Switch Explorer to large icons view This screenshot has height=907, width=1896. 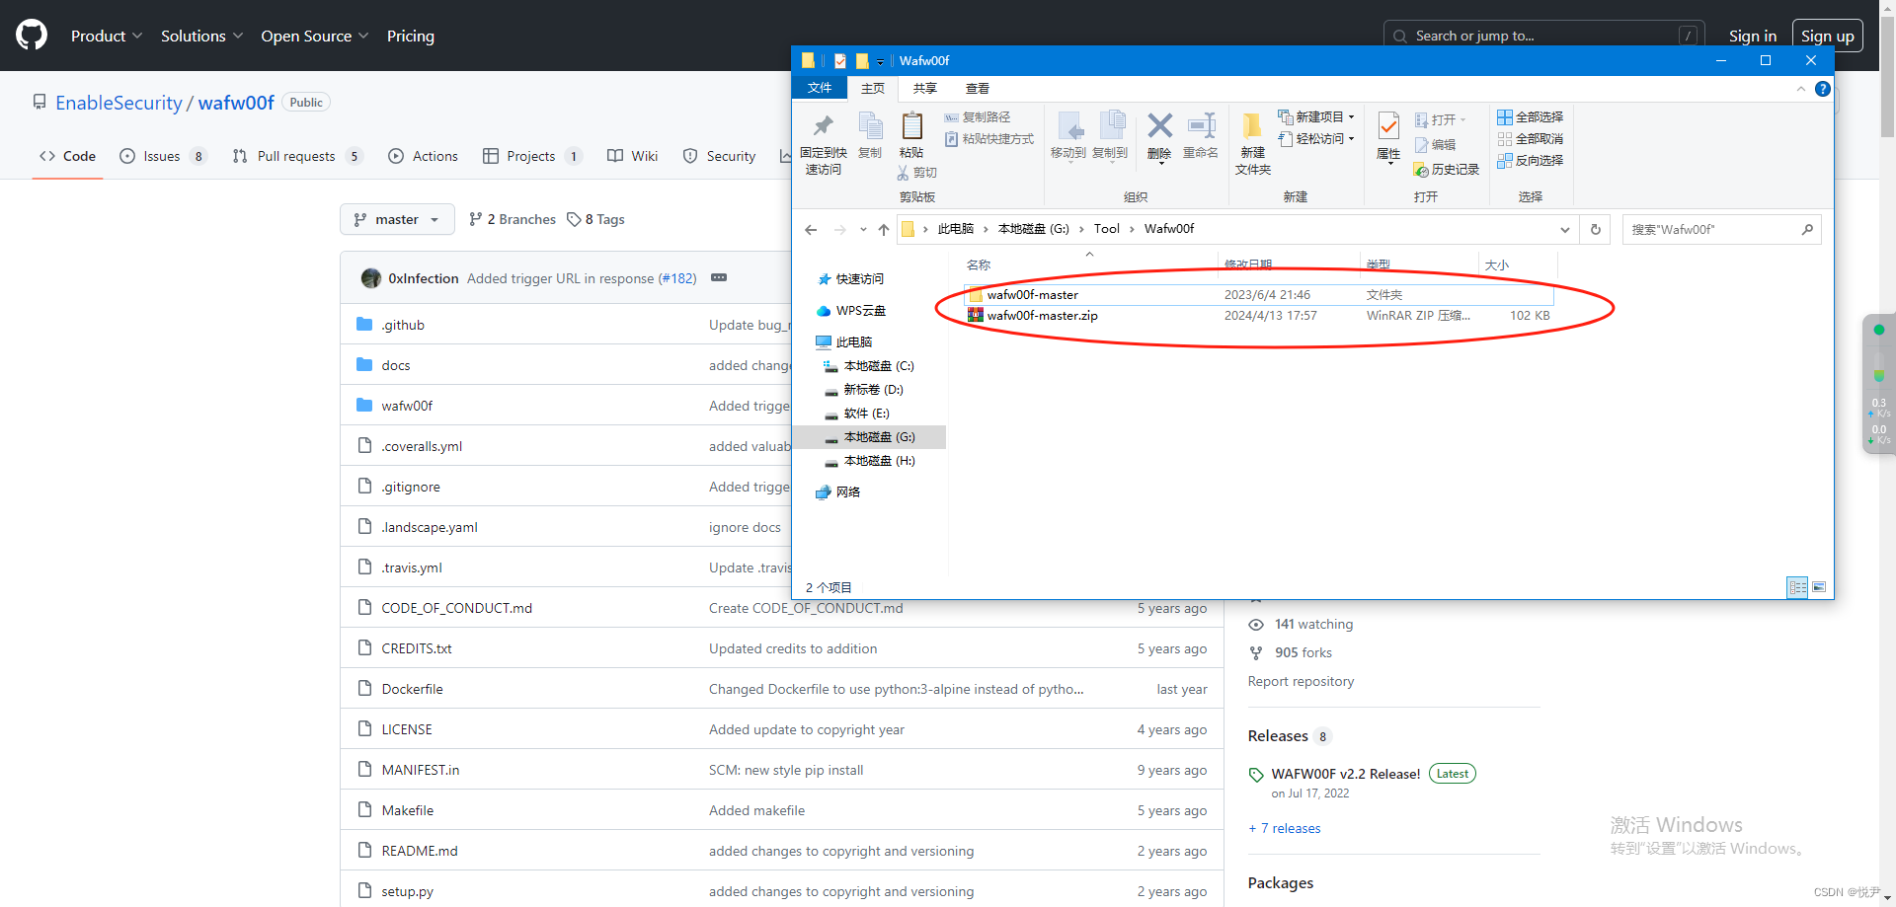pos(1819,587)
